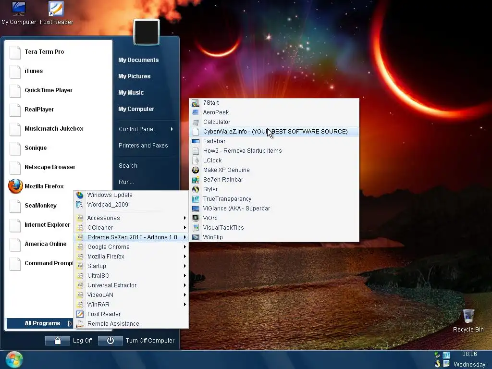This screenshot has height=369, width=492.
Task: Expand the Google Chrome program folder
Action: click(131, 247)
